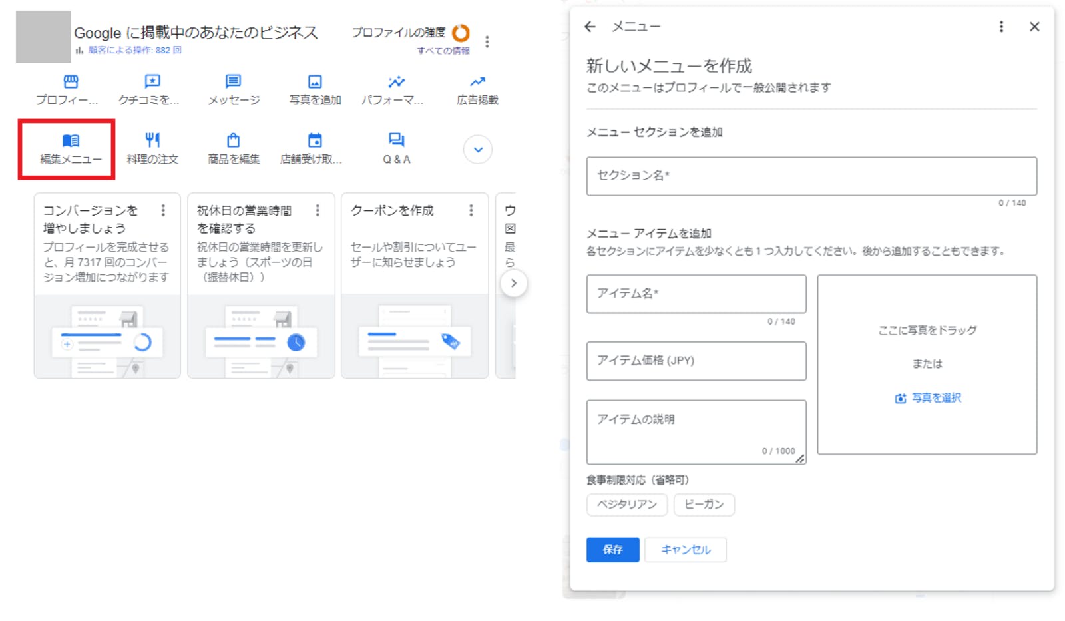The height and width of the screenshot is (621, 1065).
Task: Click the Google に掲載中のあなたのビジネス heading
Action: click(196, 33)
